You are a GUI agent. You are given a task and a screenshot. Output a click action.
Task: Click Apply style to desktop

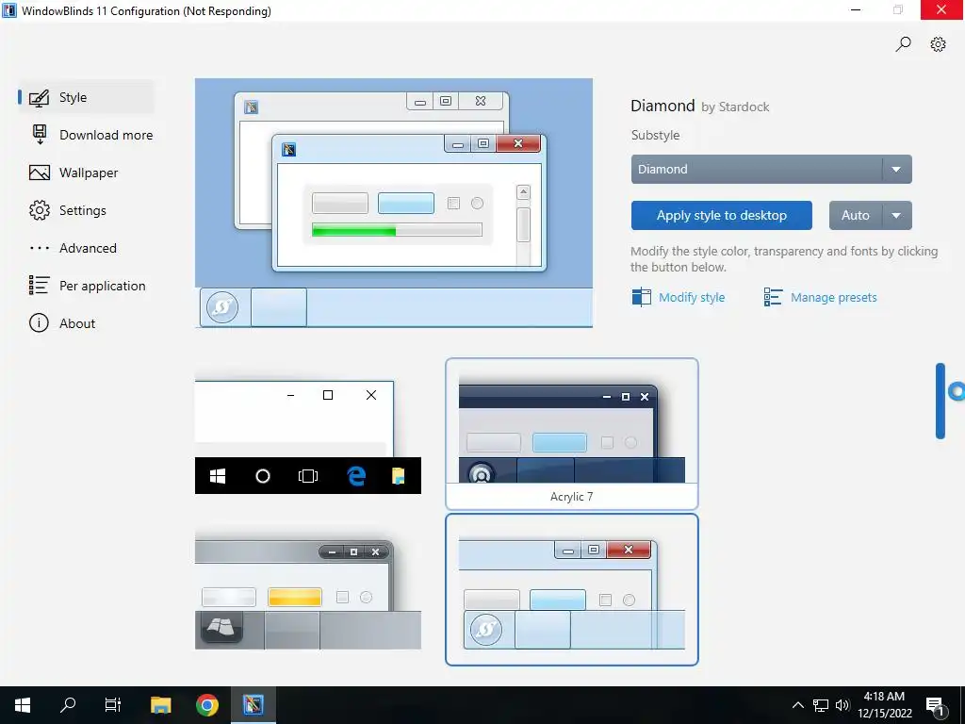(x=721, y=216)
